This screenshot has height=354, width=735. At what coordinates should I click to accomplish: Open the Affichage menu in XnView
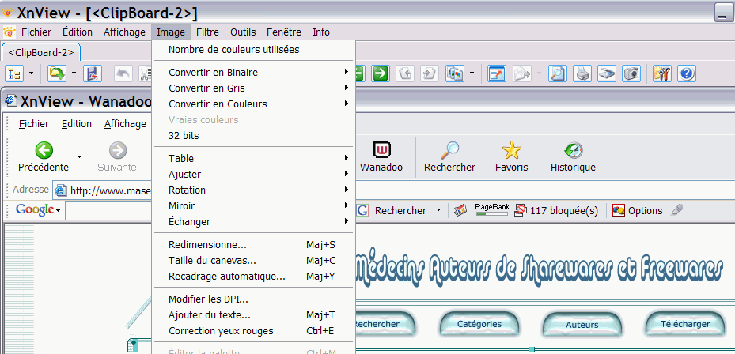125,32
